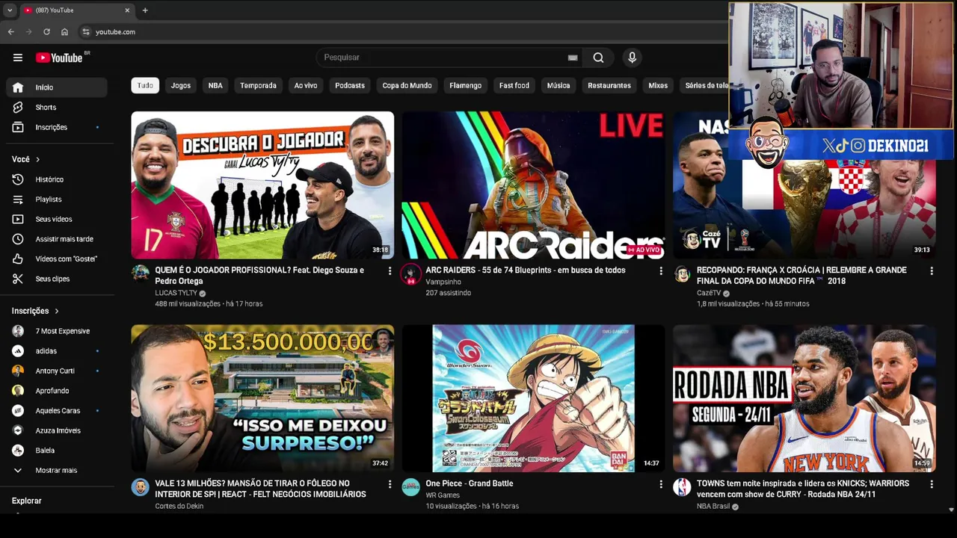
Task: Open the browser tab search dropdown
Action: [10, 10]
